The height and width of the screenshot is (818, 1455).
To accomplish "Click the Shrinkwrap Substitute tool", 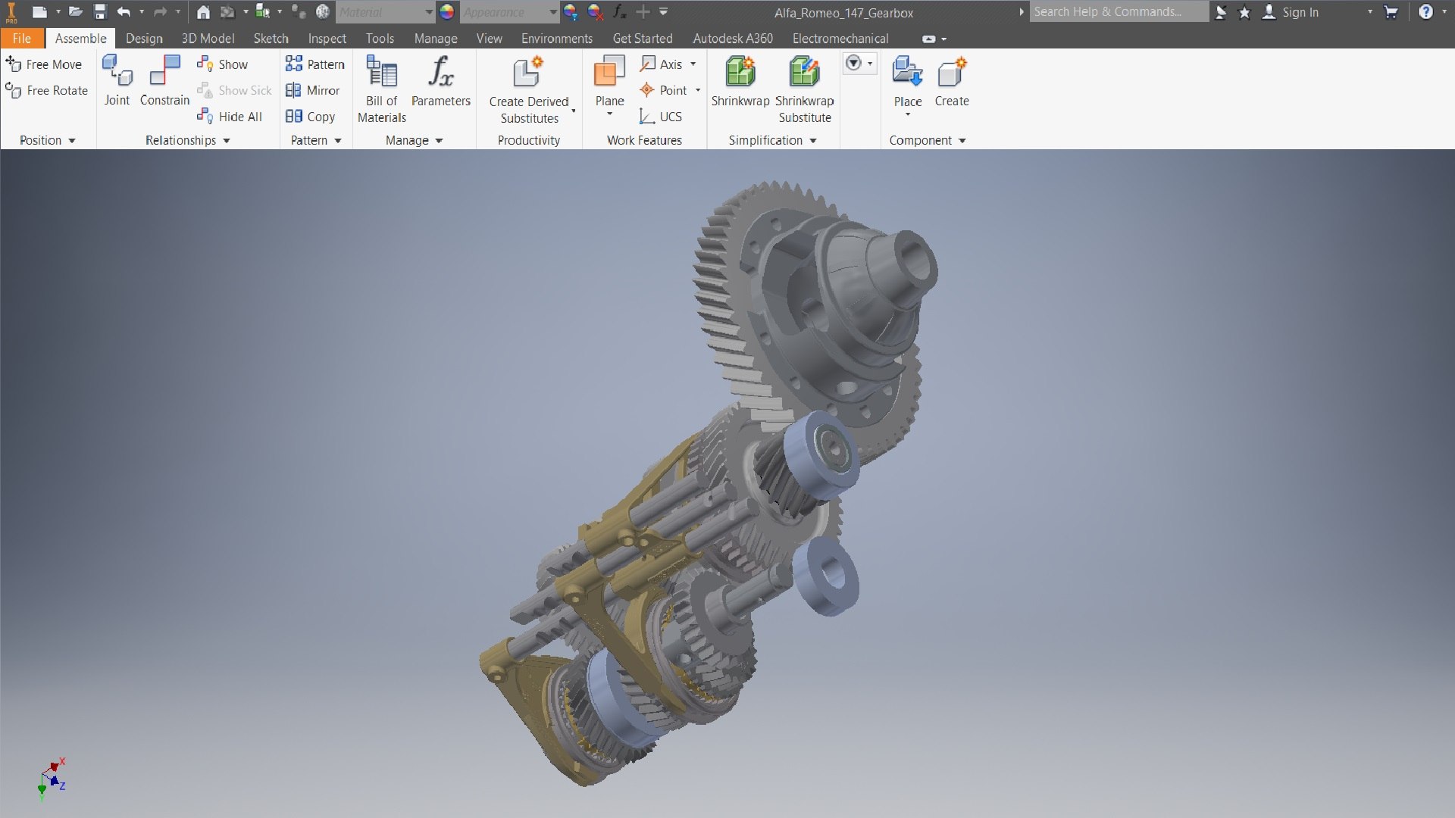I will pos(805,89).
